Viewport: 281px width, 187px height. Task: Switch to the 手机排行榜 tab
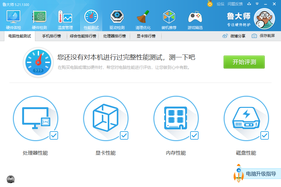(x=52, y=36)
